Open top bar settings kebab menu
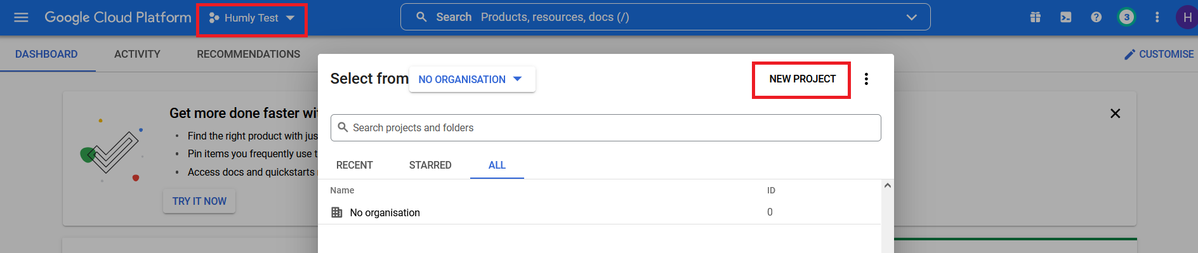This screenshot has width=1198, height=253. point(1157,18)
